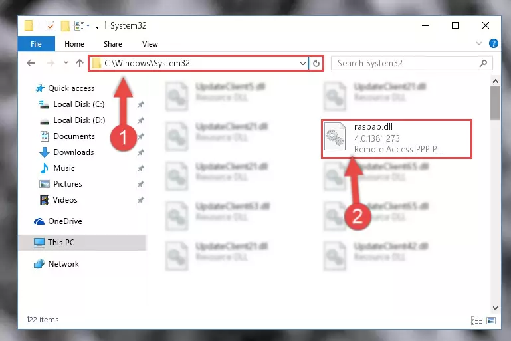Select the raspap.dll file
Screen dimensions: 511x341
396,139
